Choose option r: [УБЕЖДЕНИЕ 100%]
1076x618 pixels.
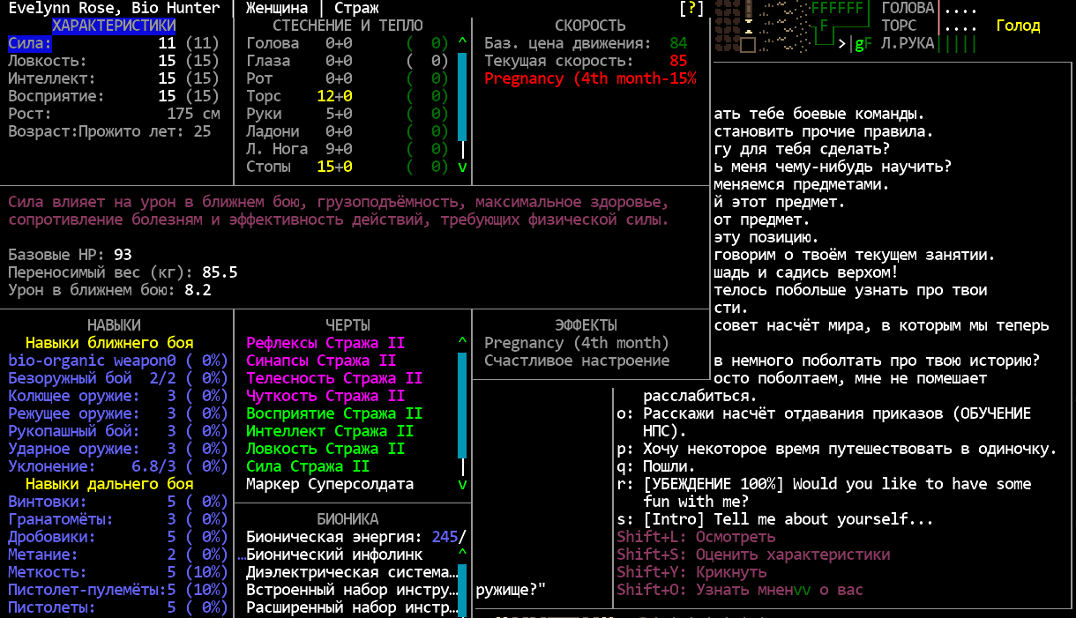[824, 493]
